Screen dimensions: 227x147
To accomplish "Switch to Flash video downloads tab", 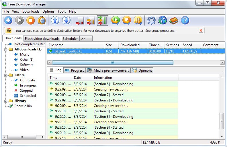I will pyautogui.click(x=42, y=39).
